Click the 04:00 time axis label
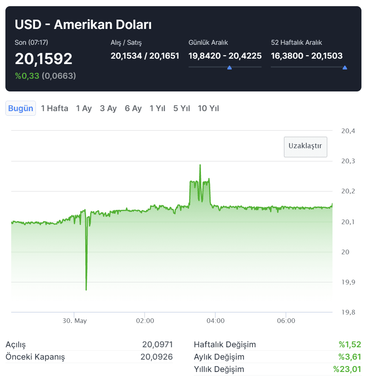Image resolution: width=368 pixels, height=382 pixels. [x=215, y=321]
